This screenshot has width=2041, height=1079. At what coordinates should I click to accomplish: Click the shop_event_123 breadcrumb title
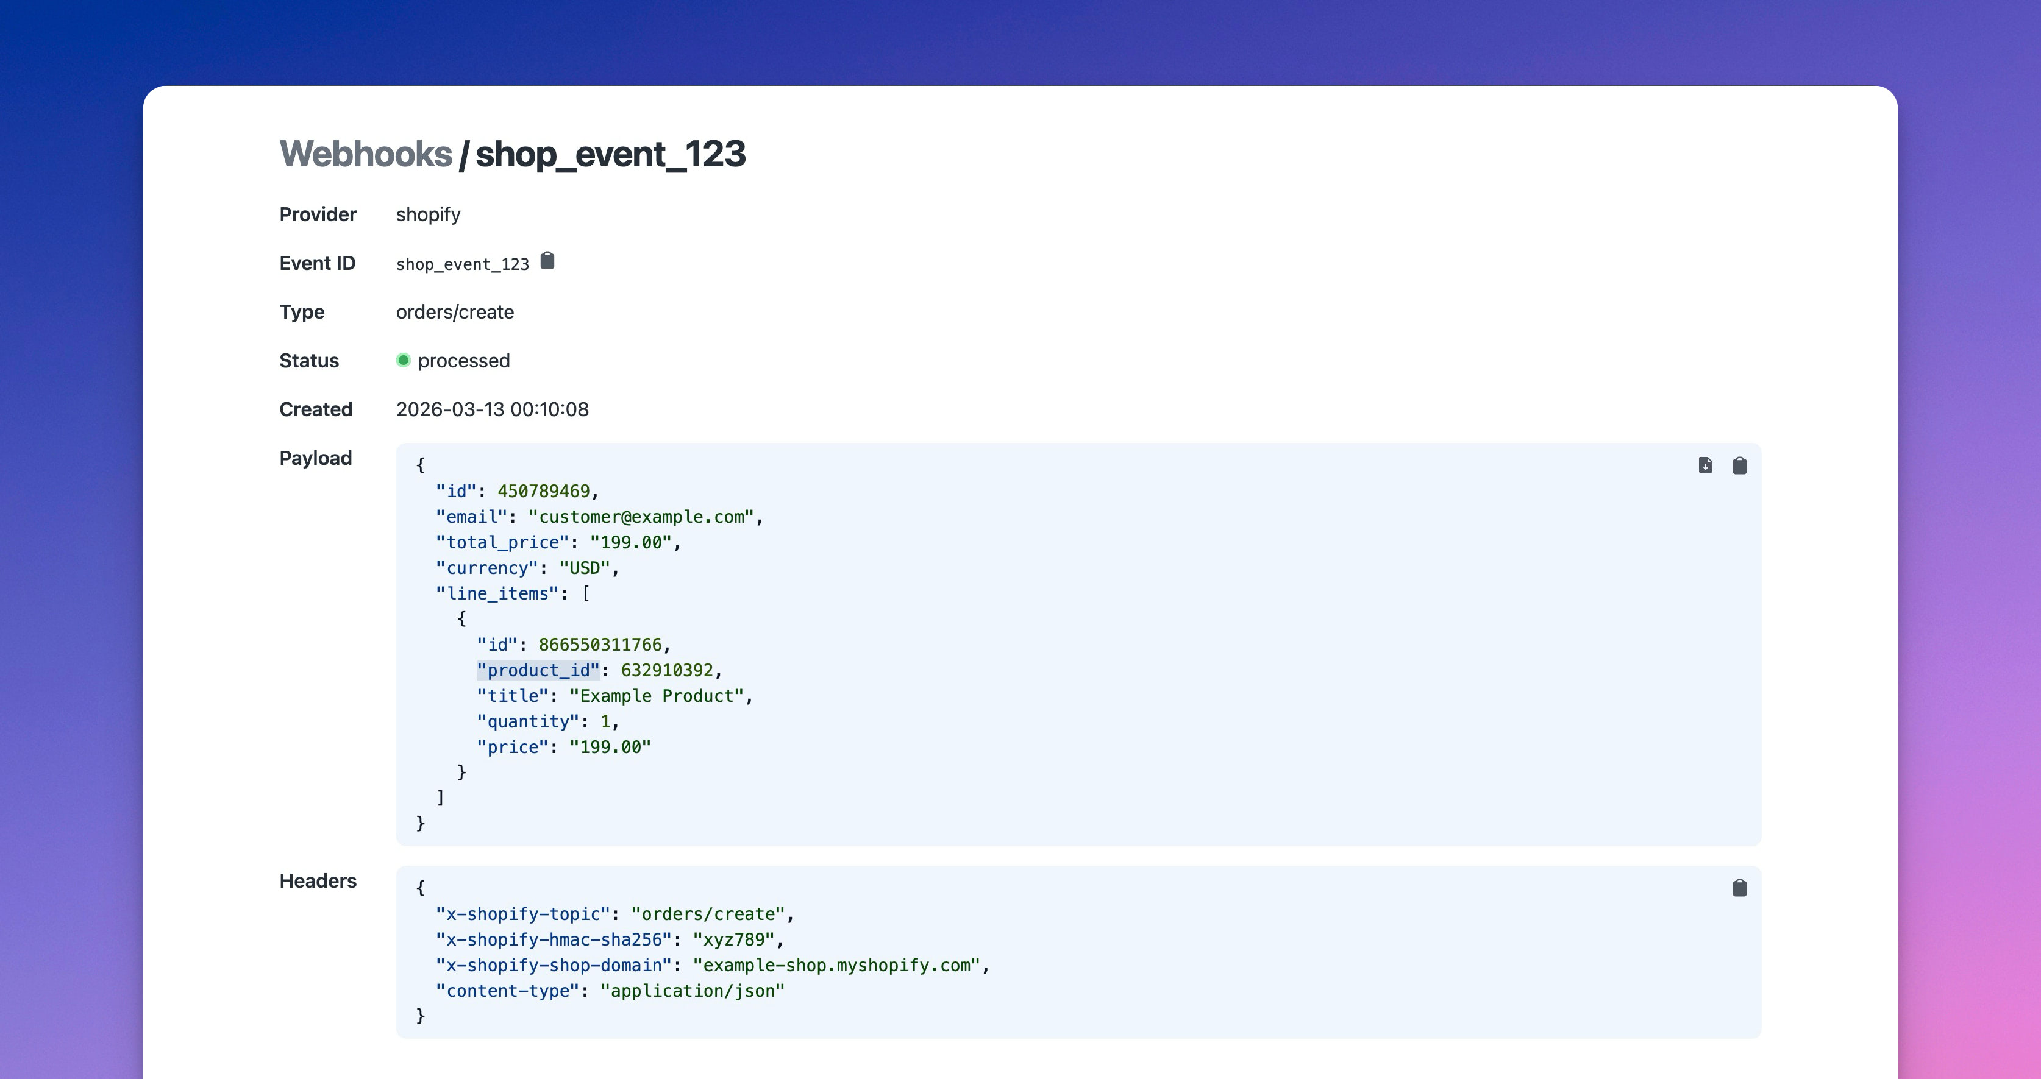(611, 154)
